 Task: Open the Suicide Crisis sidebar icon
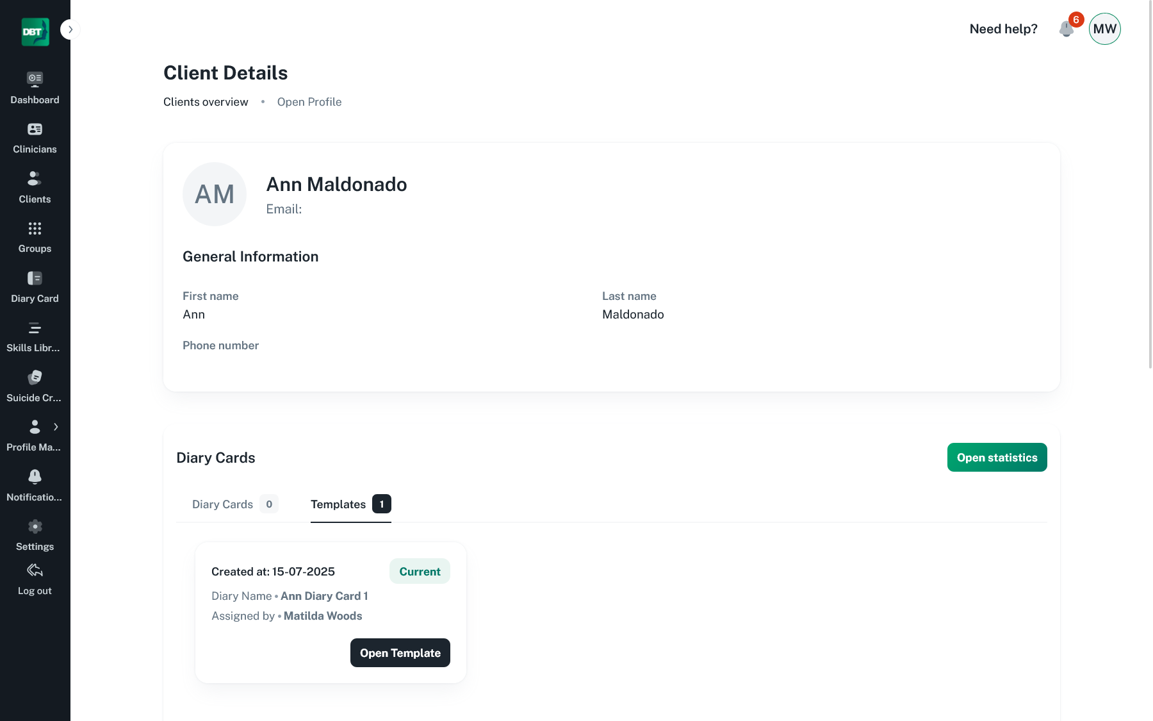(35, 377)
